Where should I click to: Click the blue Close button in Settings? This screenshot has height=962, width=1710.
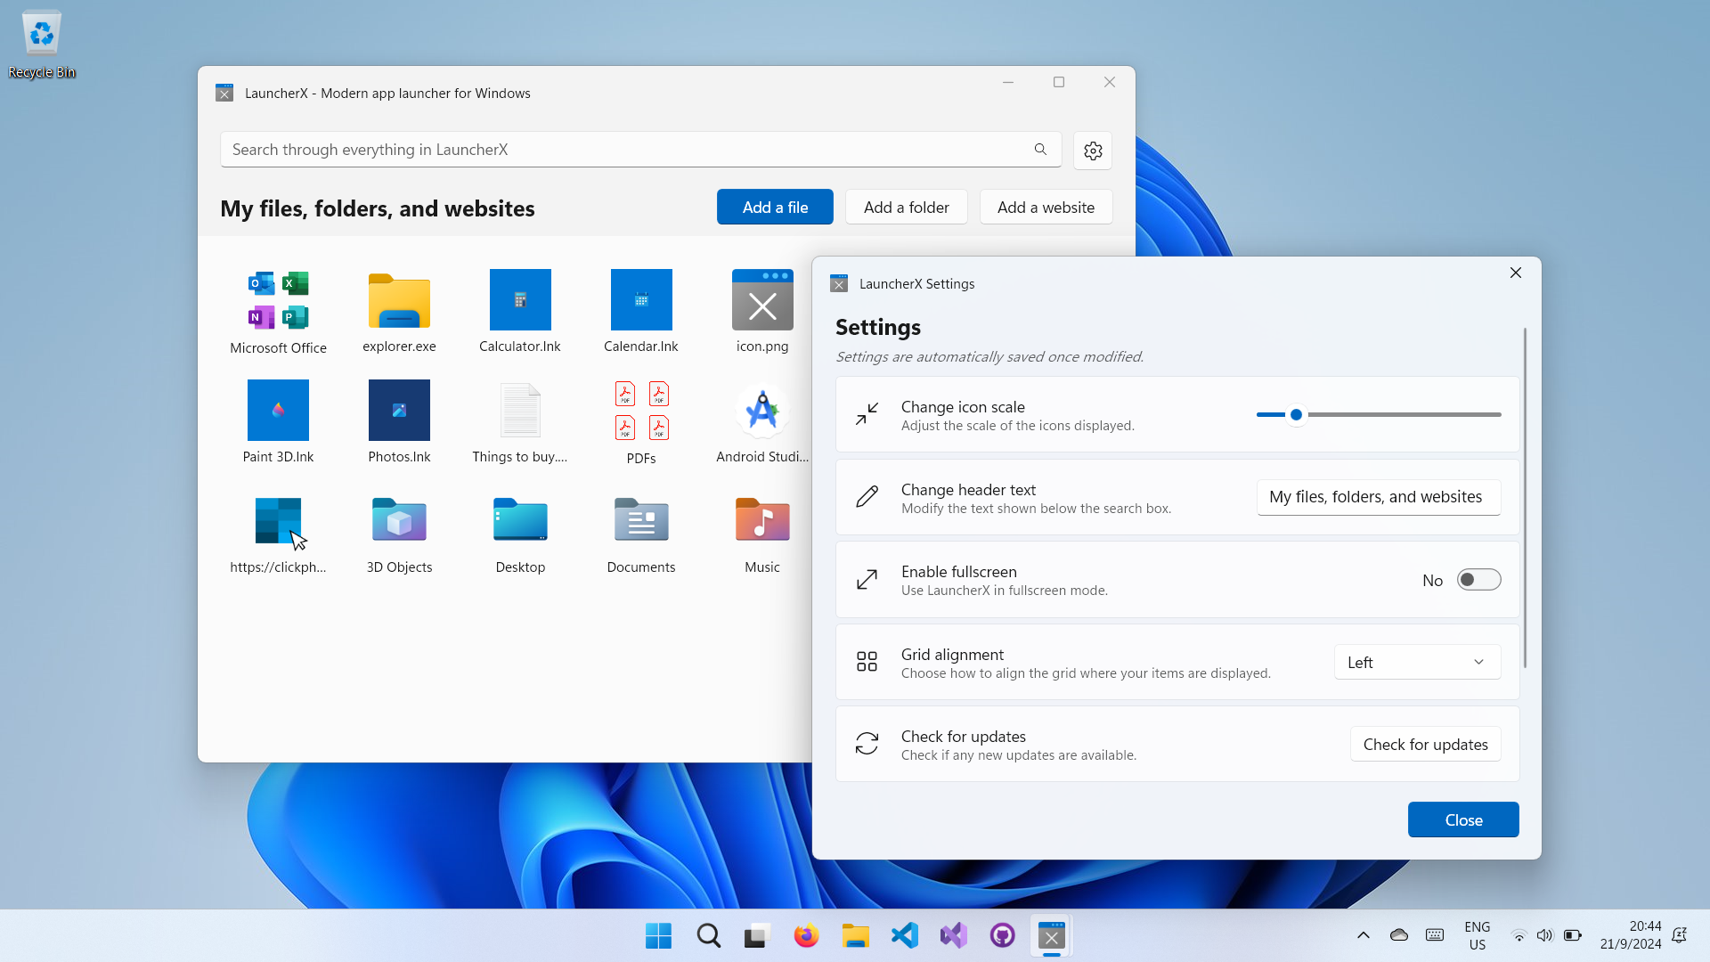(x=1463, y=819)
